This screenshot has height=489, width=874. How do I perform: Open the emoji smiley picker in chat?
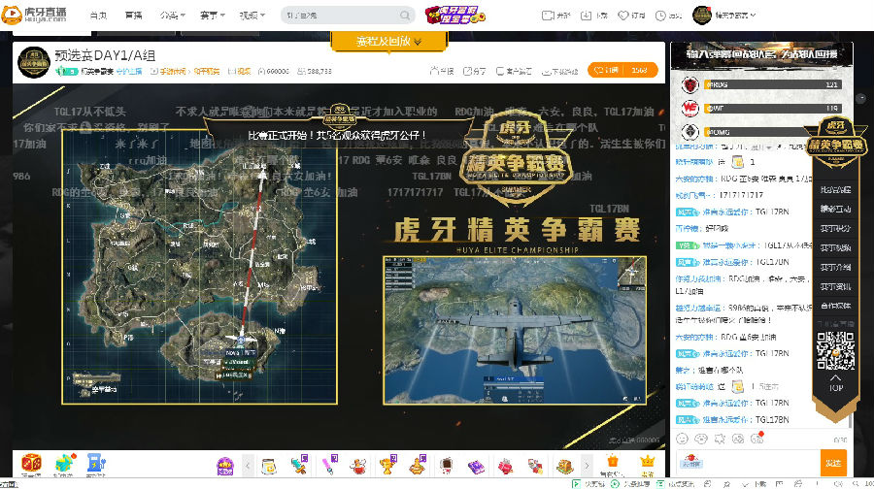[682, 439]
